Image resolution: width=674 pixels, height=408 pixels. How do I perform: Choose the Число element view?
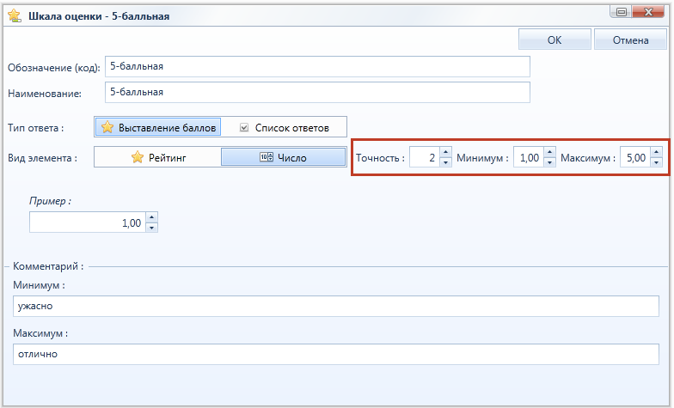(x=284, y=157)
